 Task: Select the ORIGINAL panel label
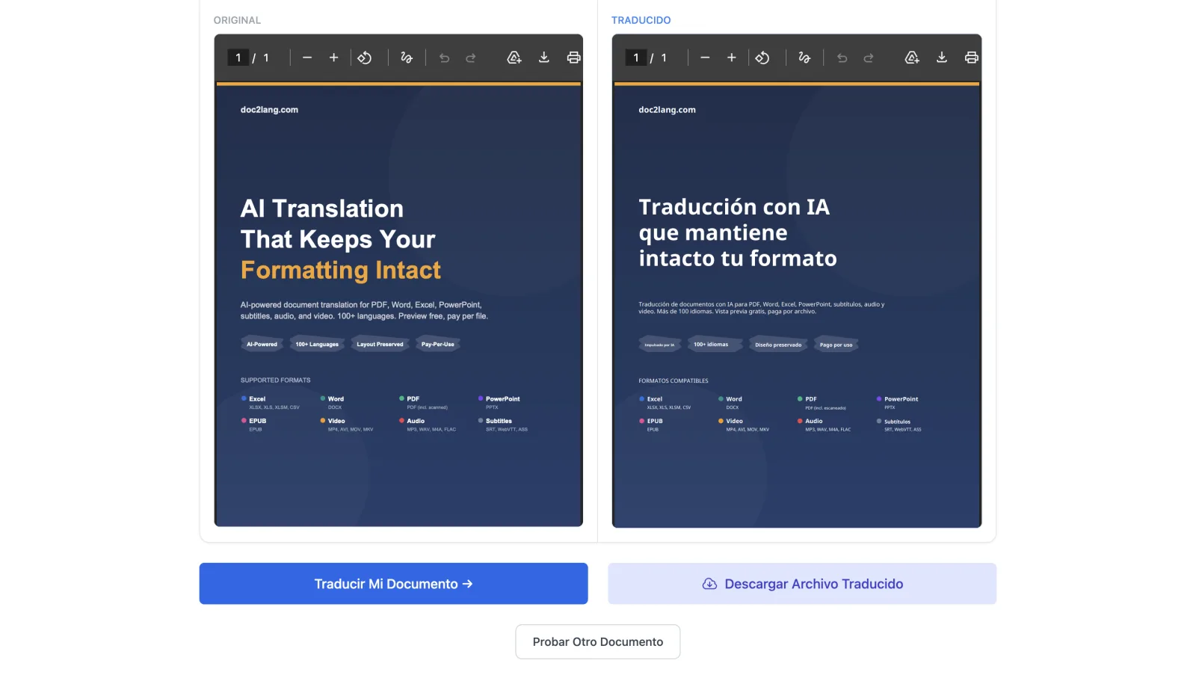point(237,20)
